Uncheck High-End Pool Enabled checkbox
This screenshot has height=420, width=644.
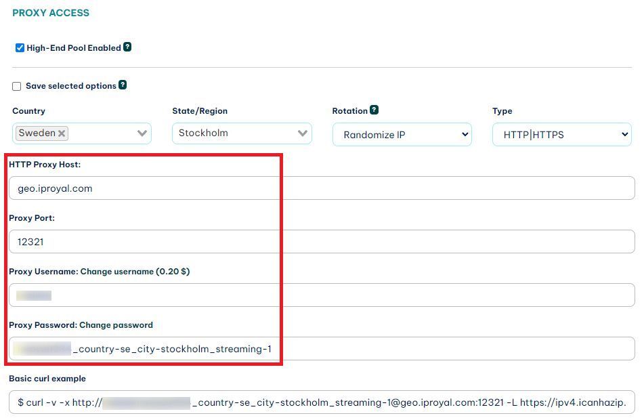[20, 47]
